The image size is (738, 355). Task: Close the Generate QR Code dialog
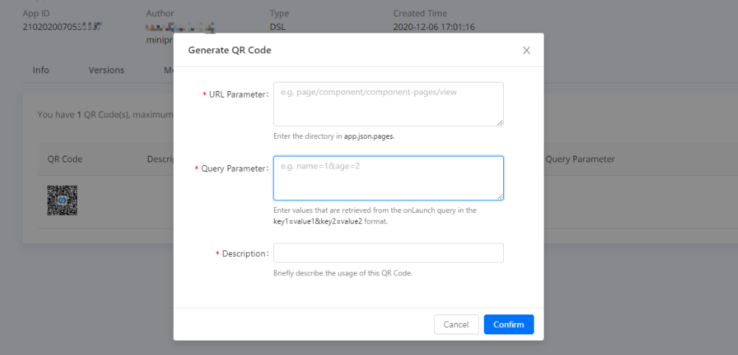click(x=526, y=51)
